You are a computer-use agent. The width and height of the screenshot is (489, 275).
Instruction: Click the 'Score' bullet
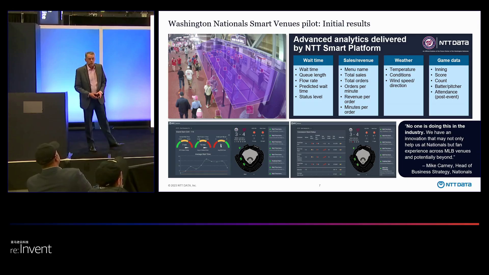pyautogui.click(x=440, y=75)
